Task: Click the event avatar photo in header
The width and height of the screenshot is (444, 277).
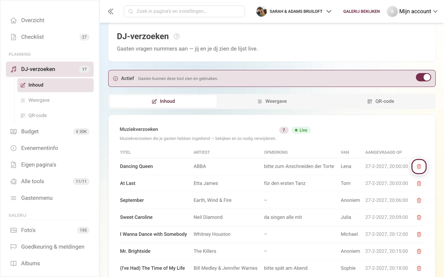Action: (x=261, y=11)
